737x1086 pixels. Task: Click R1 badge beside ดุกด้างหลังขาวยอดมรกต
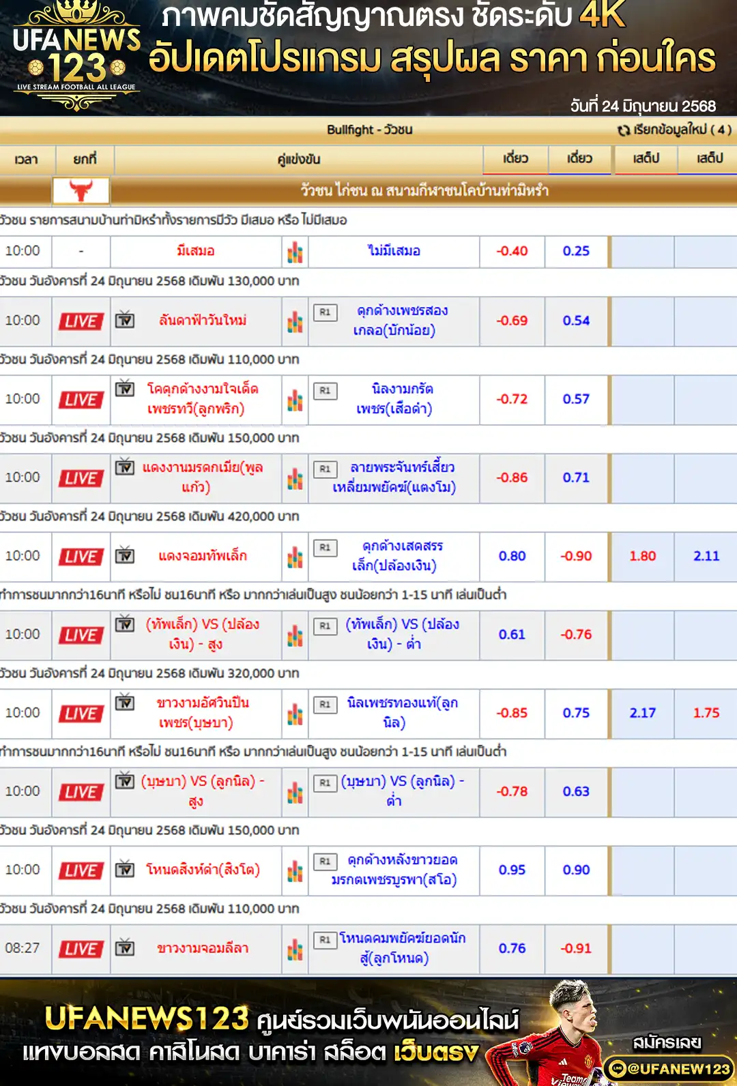325,862
